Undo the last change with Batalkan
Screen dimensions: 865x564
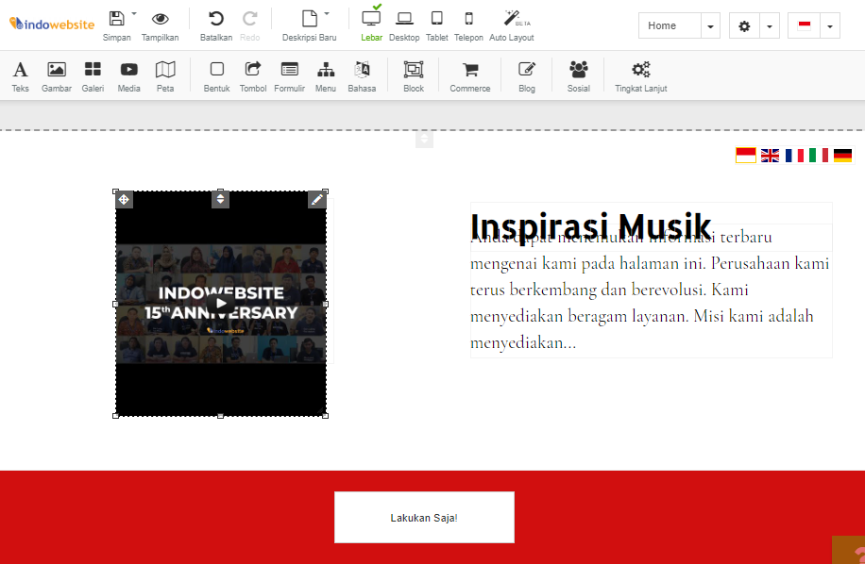216,24
